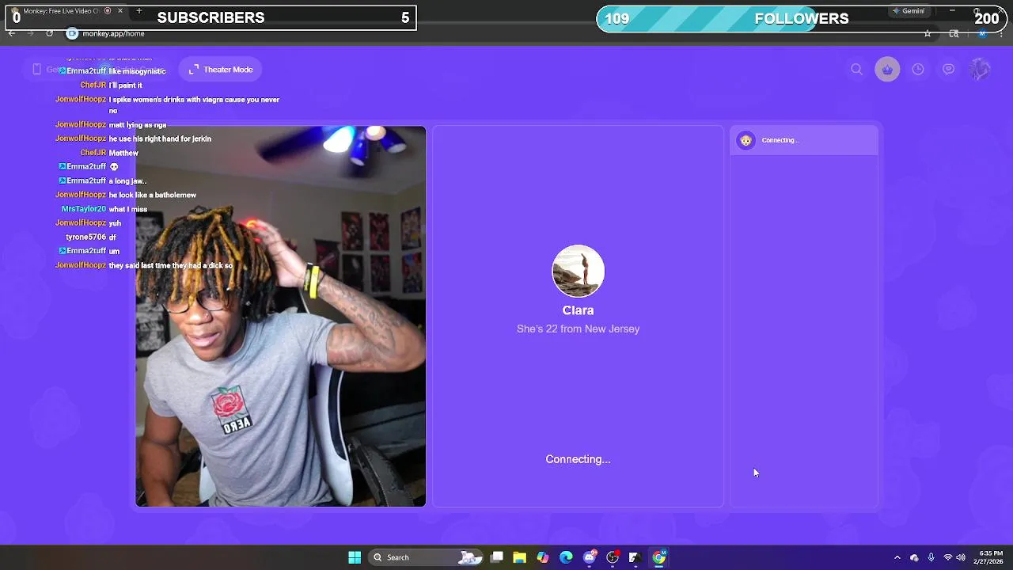
Task: Click Connecting... label in chat panel header
Action: pyautogui.click(x=780, y=140)
